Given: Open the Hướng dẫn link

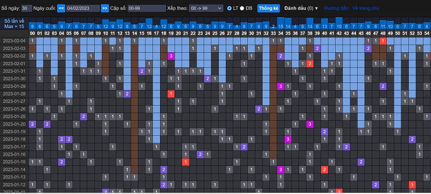Looking at the screenshot, I should click(x=336, y=8).
